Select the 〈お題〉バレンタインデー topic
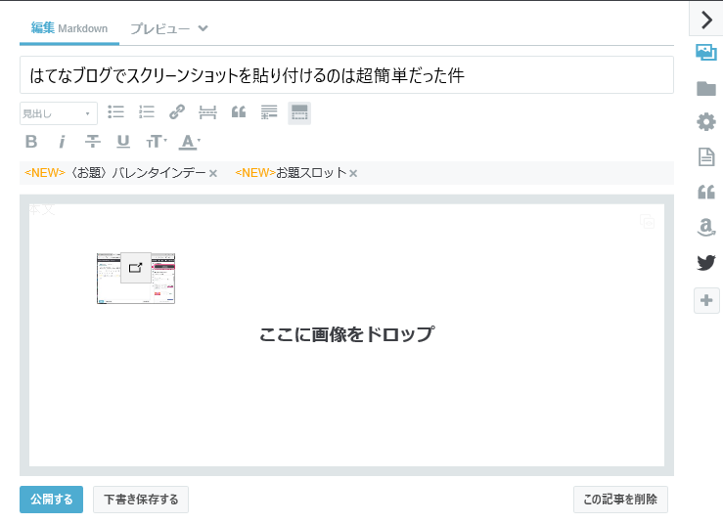723x523 pixels. pos(114,173)
